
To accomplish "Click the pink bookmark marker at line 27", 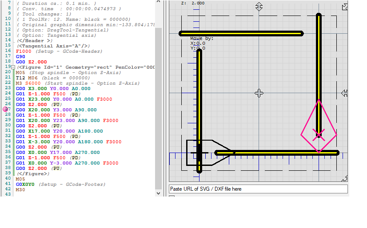I will [6, 109].
